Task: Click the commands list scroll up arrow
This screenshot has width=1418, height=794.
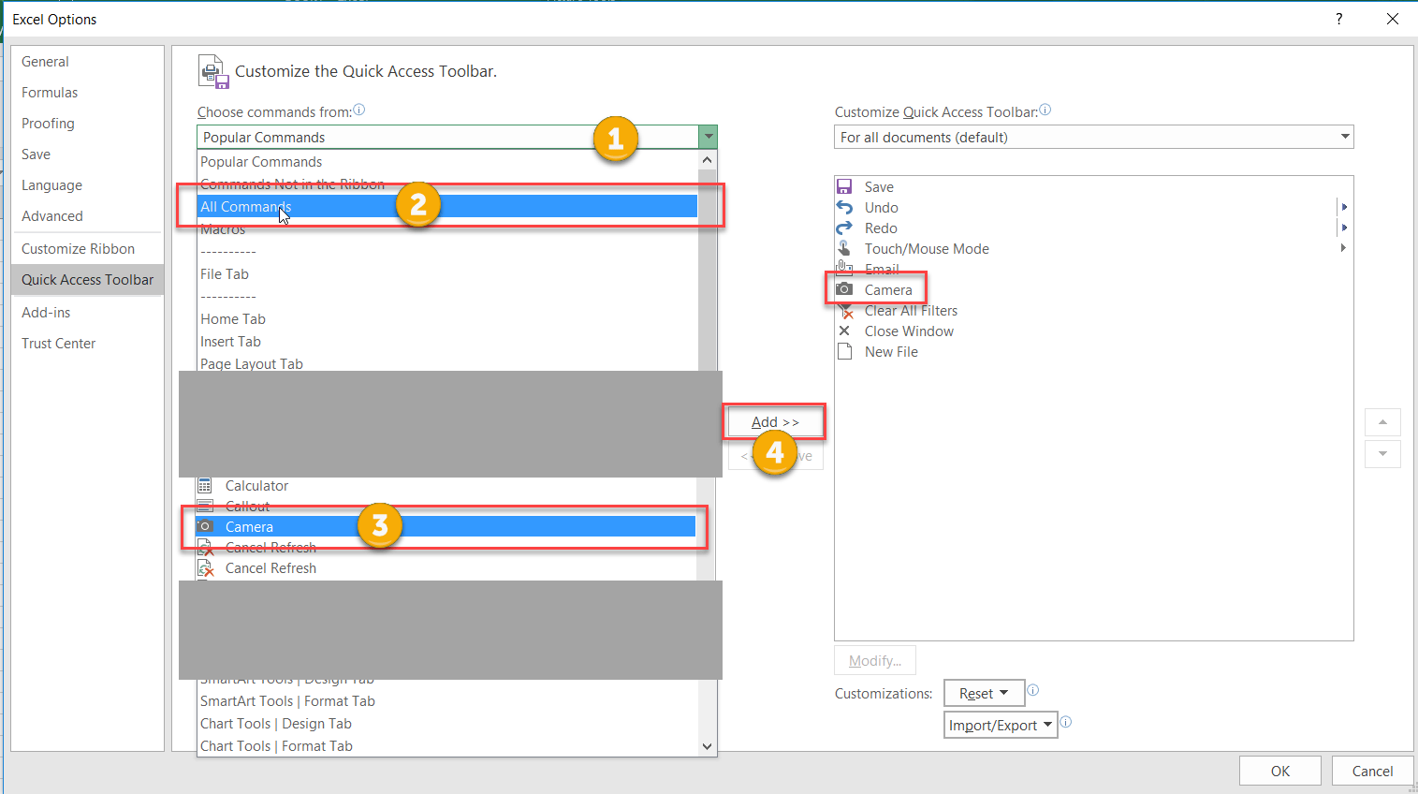Action: point(708,160)
